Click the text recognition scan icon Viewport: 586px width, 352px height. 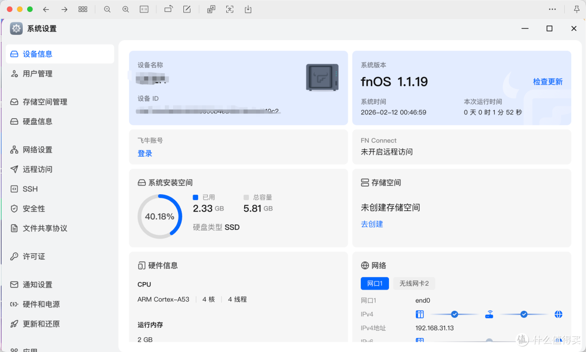point(230,9)
